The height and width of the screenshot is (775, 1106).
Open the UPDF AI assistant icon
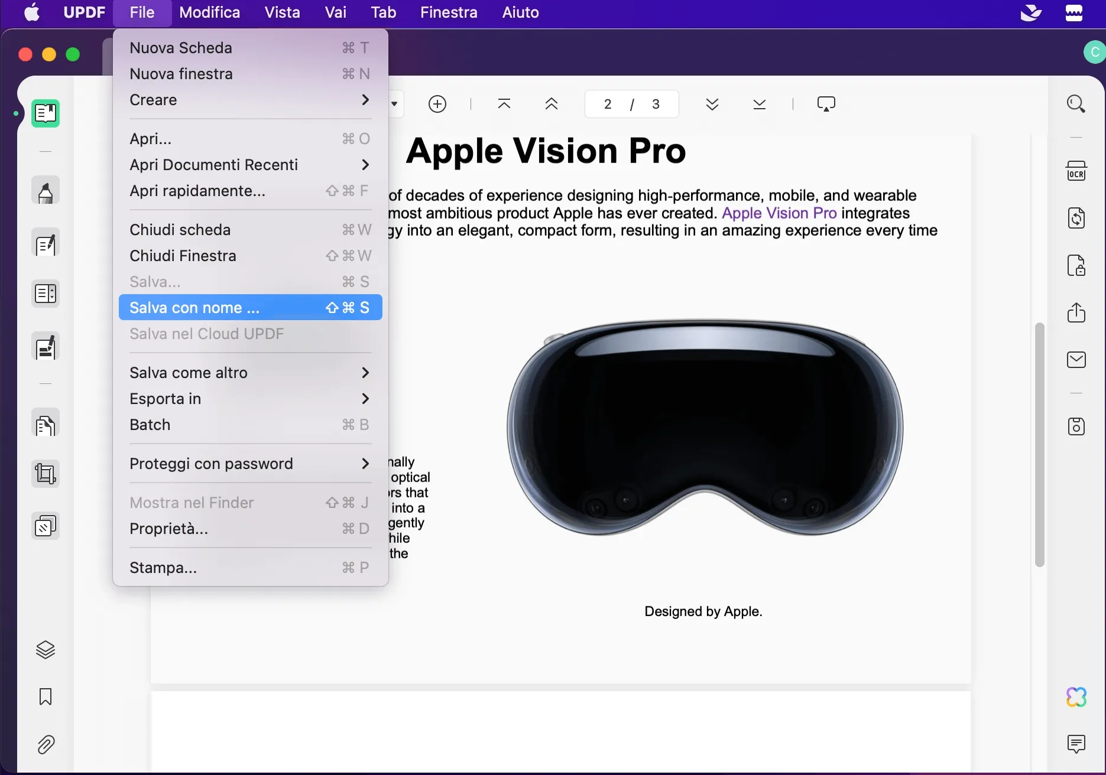[1076, 697]
